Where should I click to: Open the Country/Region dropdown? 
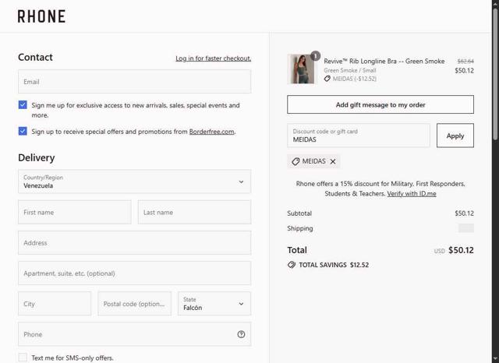pyautogui.click(x=134, y=181)
